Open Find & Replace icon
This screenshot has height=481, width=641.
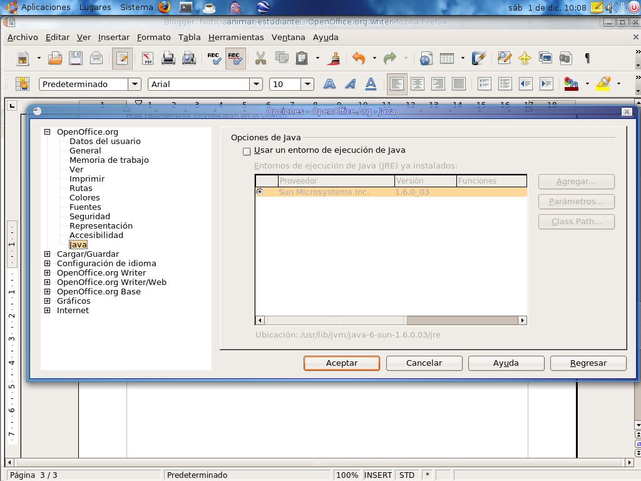tap(505, 58)
